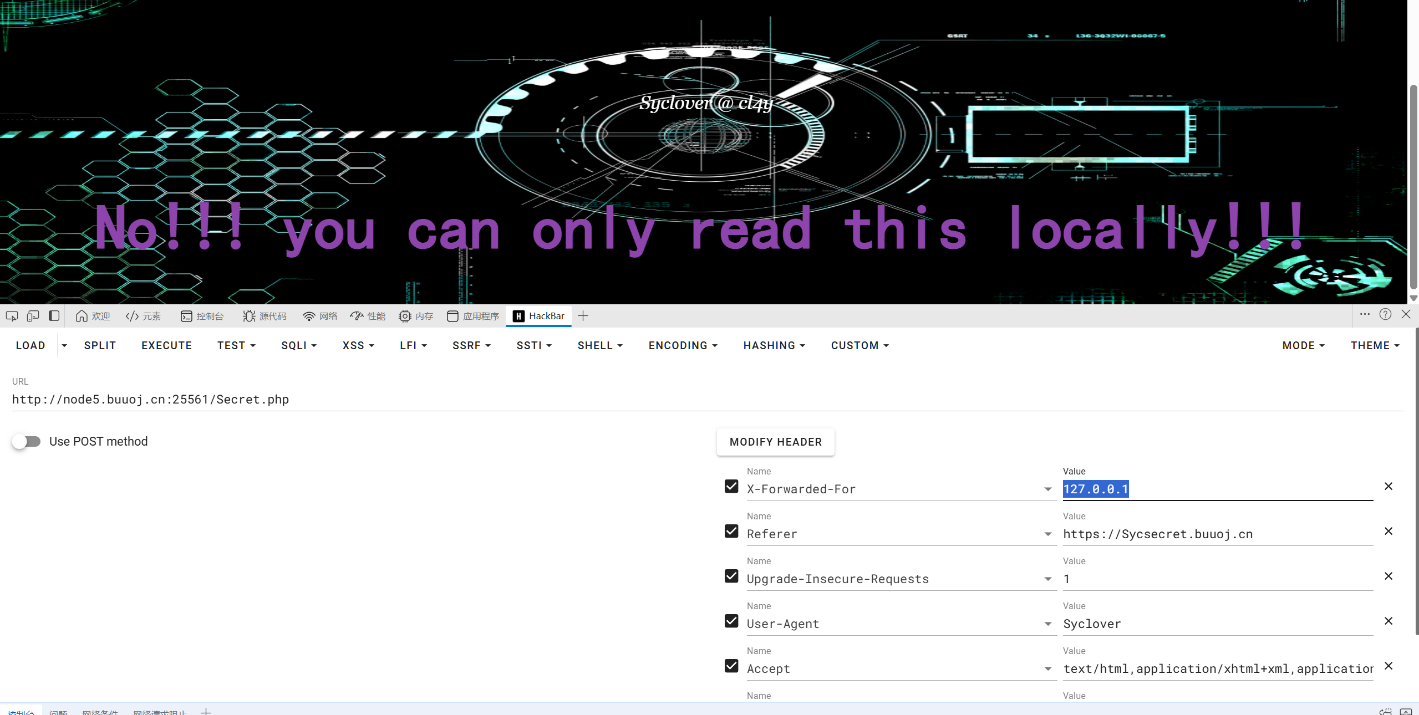The height and width of the screenshot is (715, 1419).
Task: Remove the X-Forwarded-For header row
Action: pyautogui.click(x=1389, y=486)
